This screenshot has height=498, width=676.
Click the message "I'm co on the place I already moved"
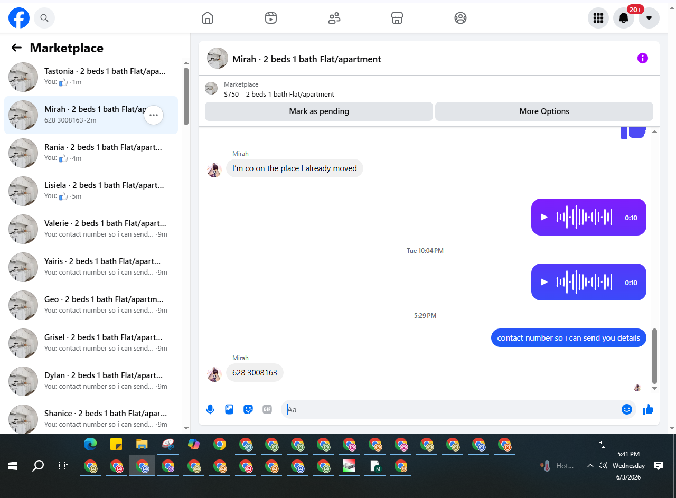pyautogui.click(x=295, y=168)
